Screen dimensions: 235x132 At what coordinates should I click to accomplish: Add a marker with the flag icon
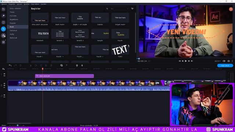point(66,65)
